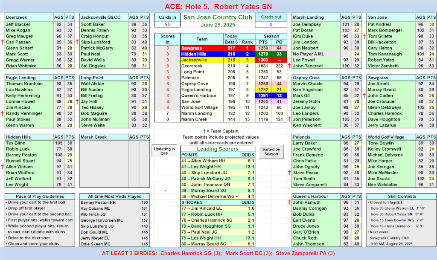Screen dimensions: 437x260
Task: Select the captain dagger beside John Tancredi
Action: [289, 66]
